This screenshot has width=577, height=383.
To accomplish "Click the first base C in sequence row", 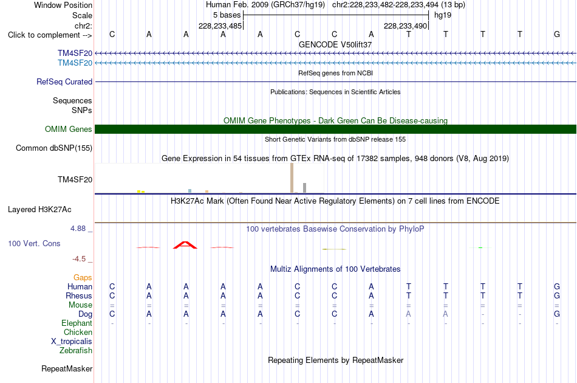I will (112, 34).
